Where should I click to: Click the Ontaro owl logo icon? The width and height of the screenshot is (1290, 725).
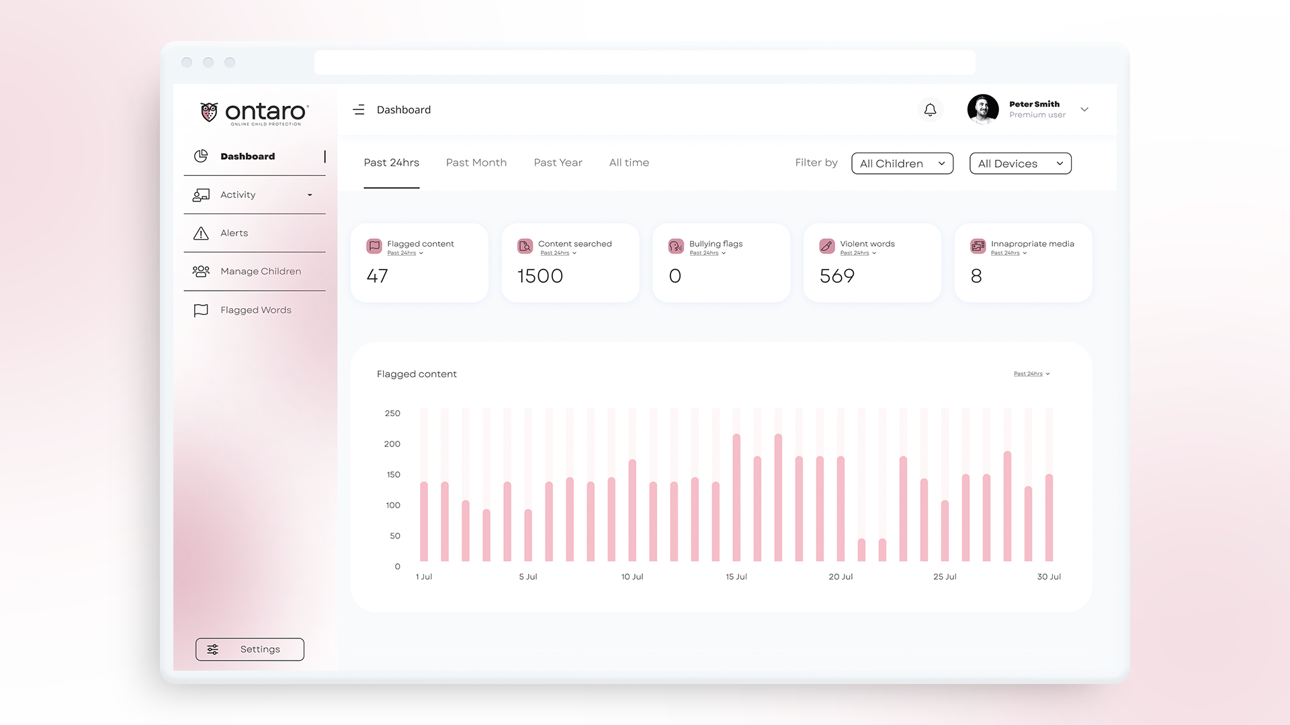tap(208, 111)
